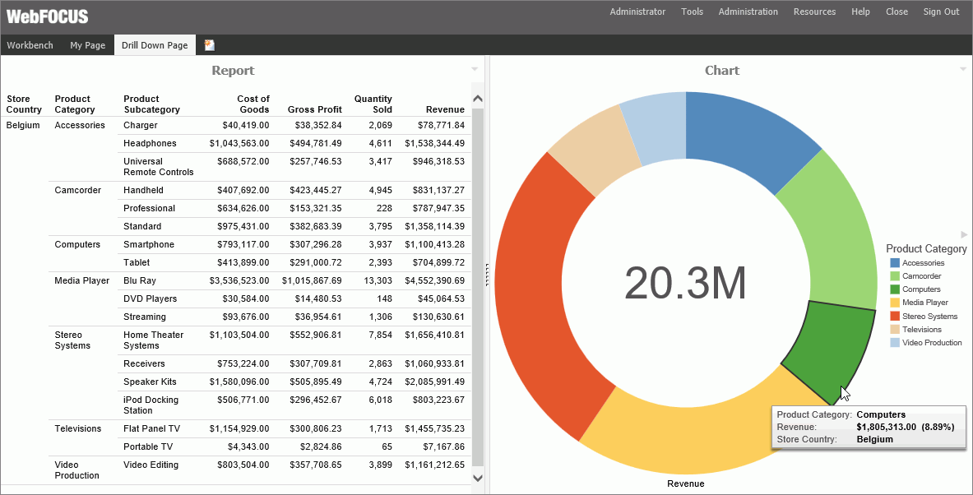
Task: Open the Administration menu
Action: click(748, 12)
